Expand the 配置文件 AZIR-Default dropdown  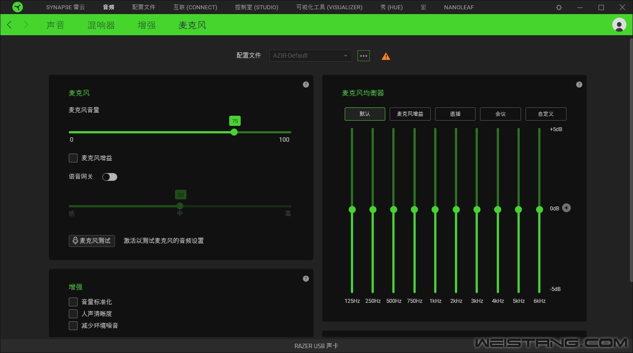pos(311,56)
